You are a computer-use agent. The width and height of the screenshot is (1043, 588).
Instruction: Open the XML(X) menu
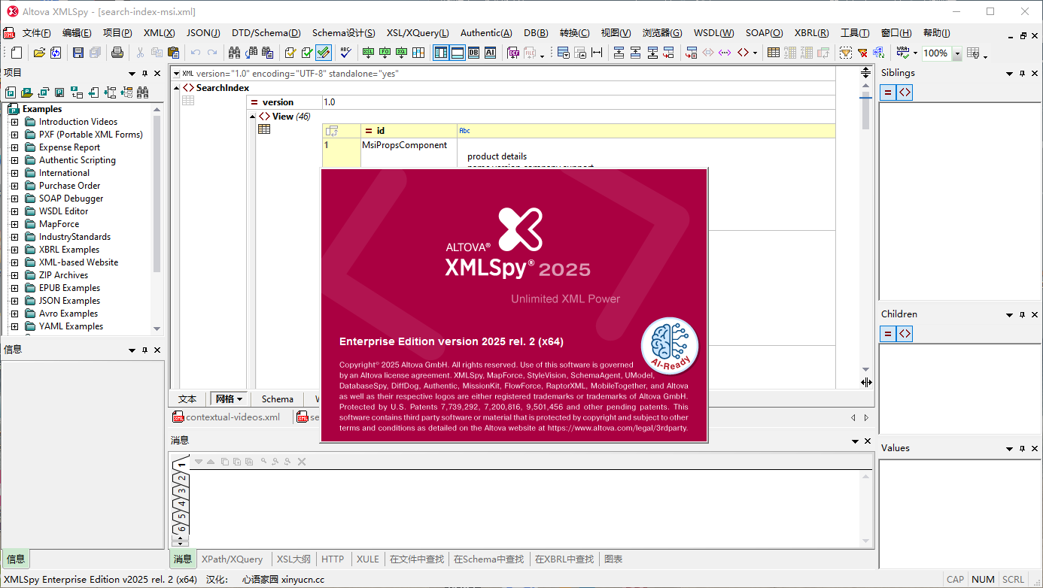click(159, 33)
